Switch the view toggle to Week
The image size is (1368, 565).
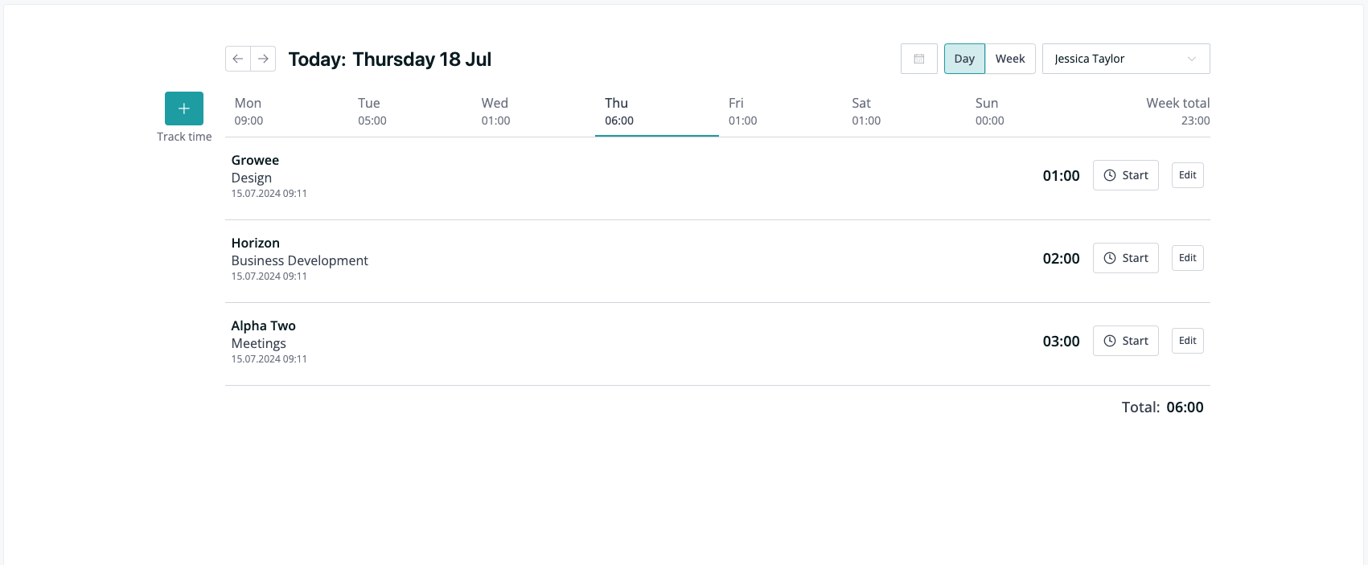[1010, 58]
